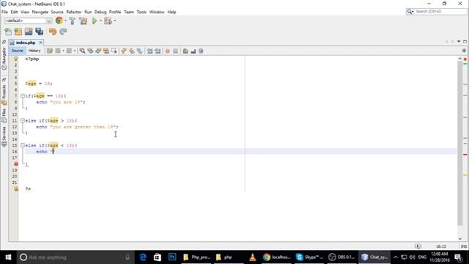Undo the last edit with the orange arrow
This screenshot has height=264, width=469.
tap(53, 32)
